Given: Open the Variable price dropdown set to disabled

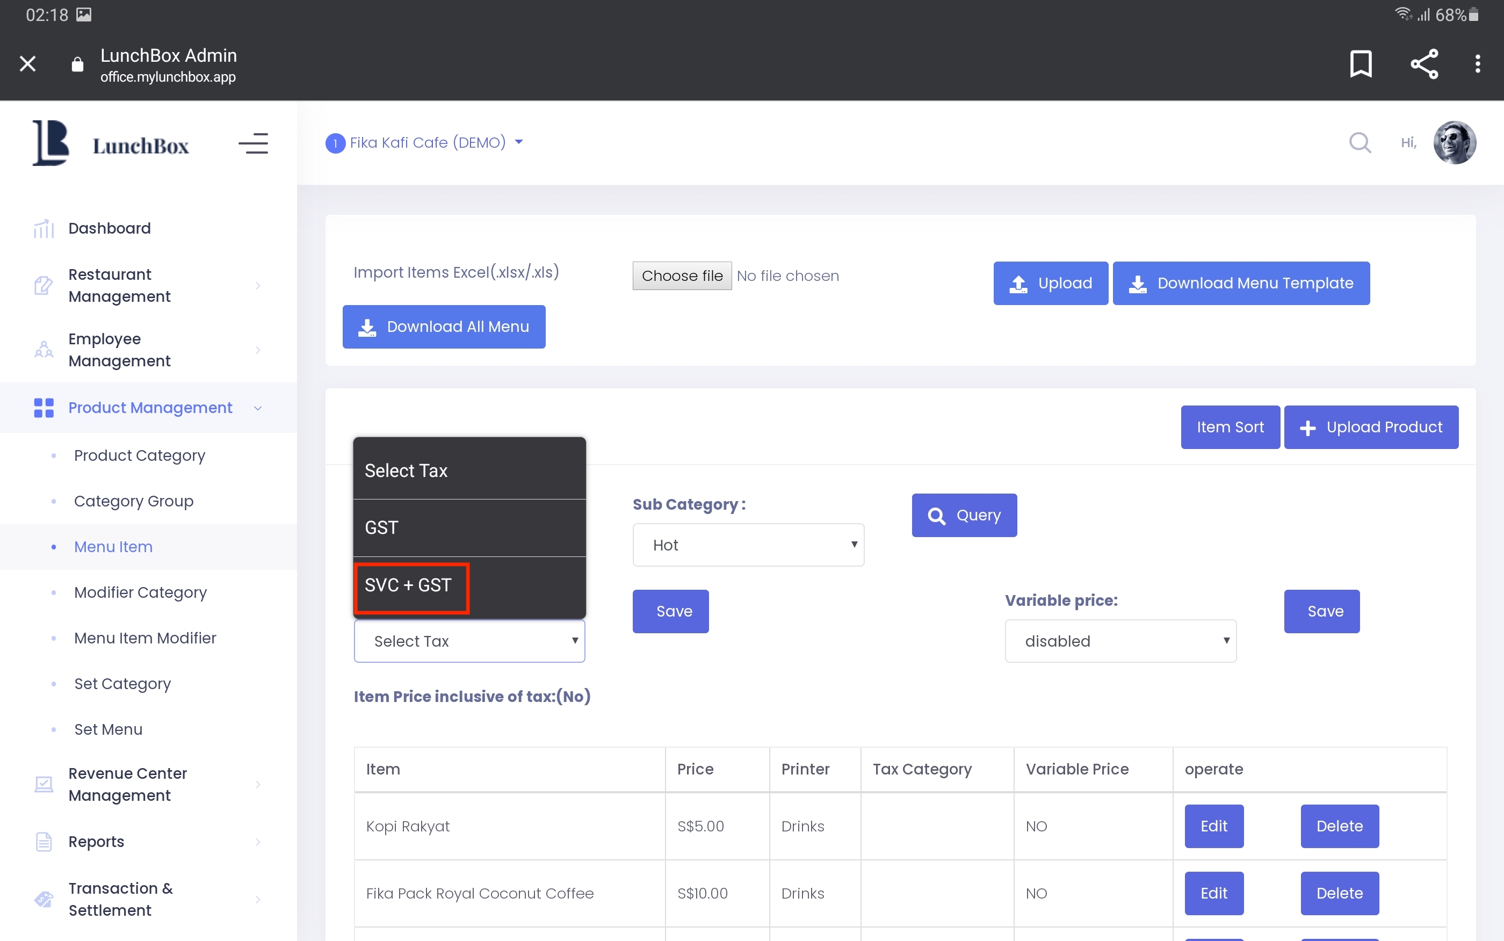Looking at the screenshot, I should pyautogui.click(x=1120, y=641).
